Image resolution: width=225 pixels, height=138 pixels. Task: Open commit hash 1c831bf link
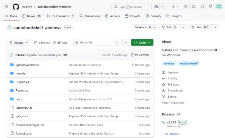pos(106,55)
